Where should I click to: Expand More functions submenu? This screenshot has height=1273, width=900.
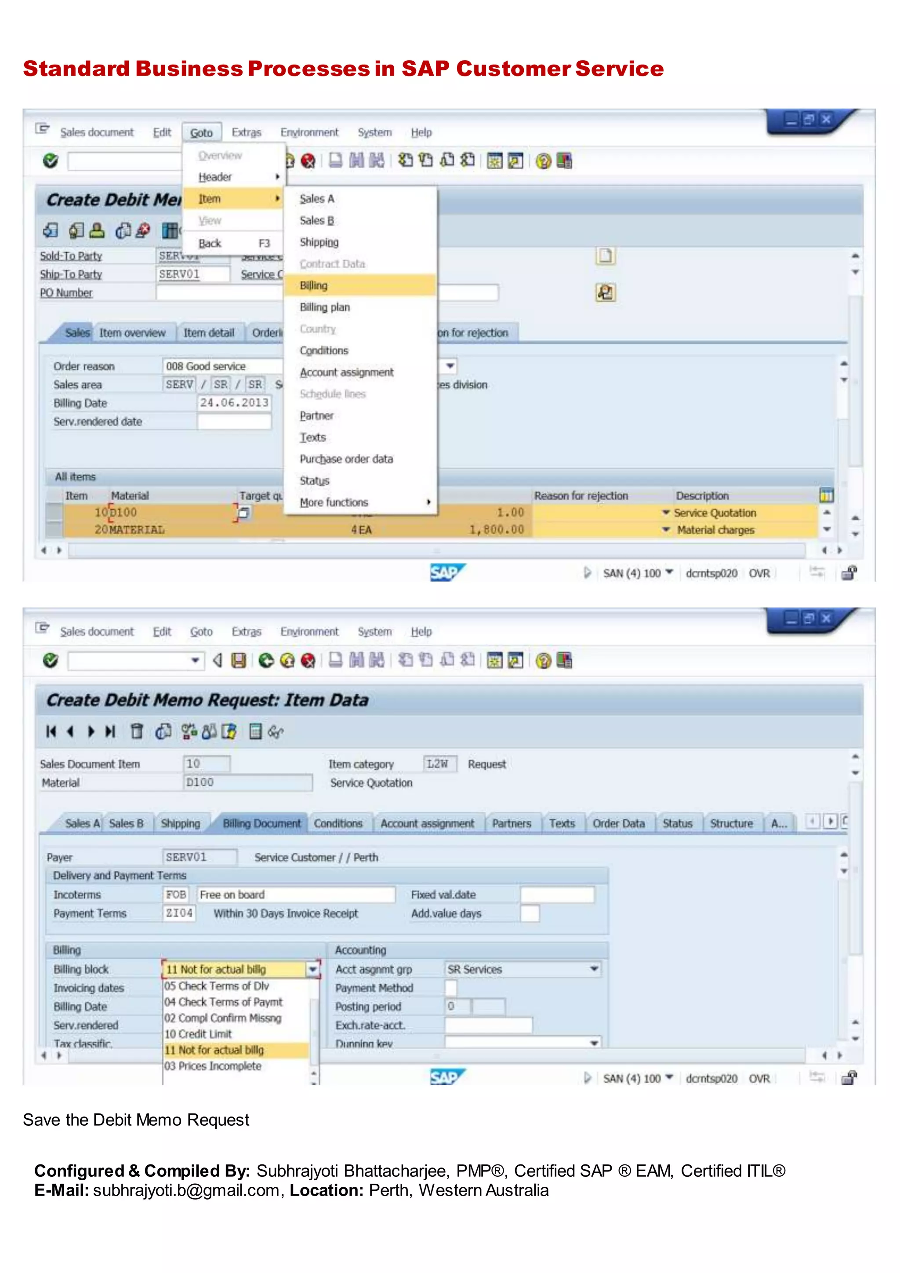(x=359, y=502)
